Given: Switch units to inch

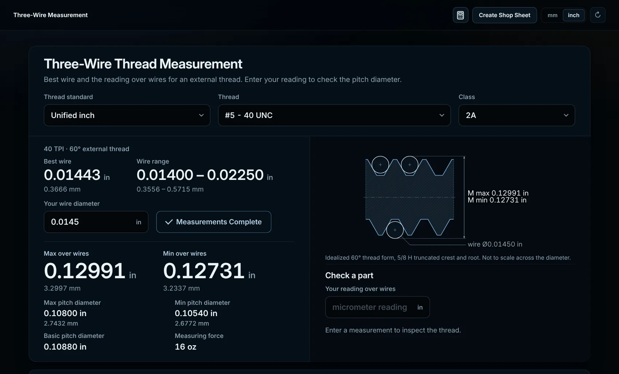Looking at the screenshot, I should (573, 15).
